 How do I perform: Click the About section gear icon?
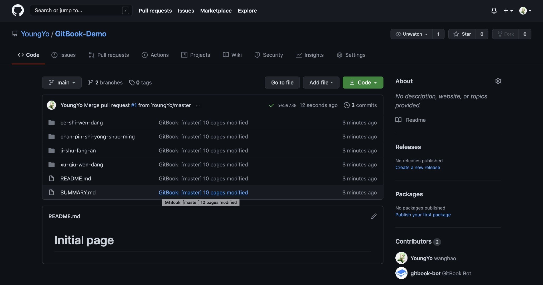pos(498,81)
